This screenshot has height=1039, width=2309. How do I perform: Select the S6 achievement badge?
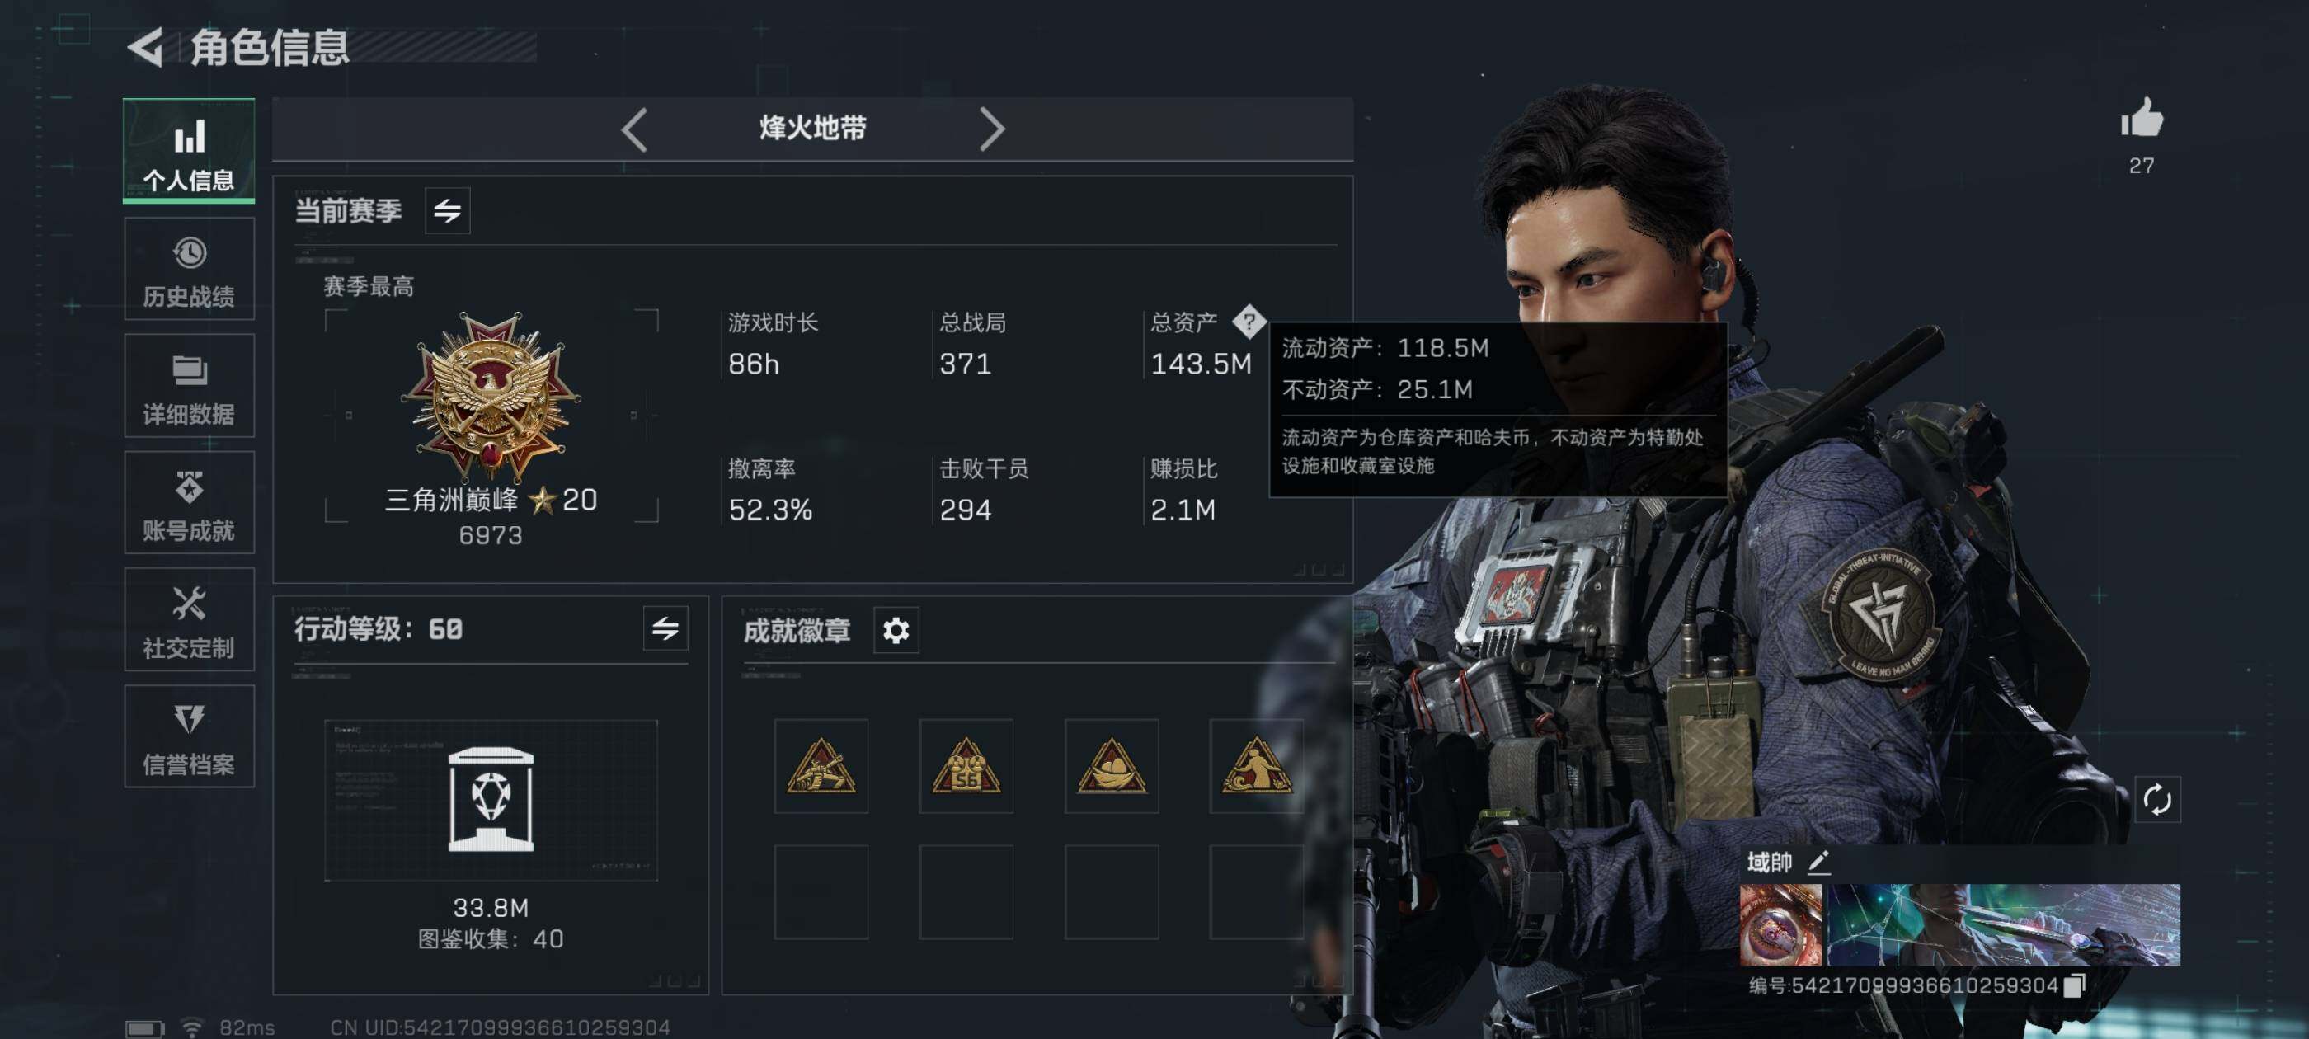click(x=966, y=765)
